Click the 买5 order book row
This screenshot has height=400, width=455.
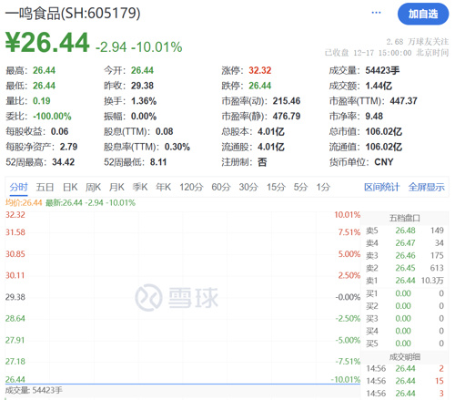point(405,344)
